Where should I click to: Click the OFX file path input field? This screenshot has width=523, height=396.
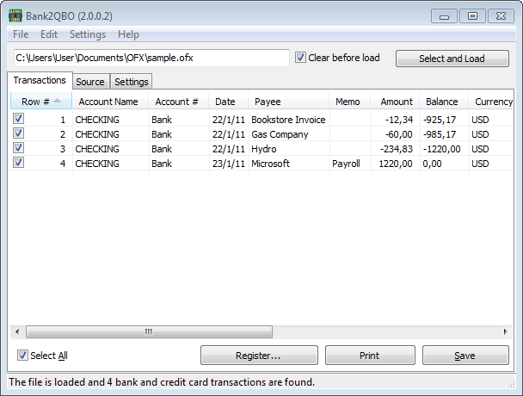point(151,58)
